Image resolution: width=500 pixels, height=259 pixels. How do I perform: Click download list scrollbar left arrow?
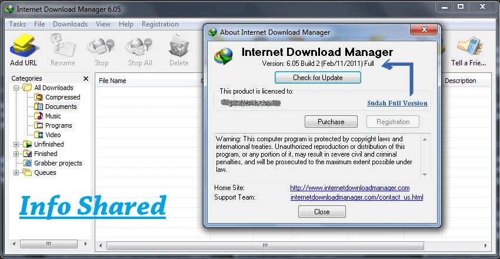point(101,245)
